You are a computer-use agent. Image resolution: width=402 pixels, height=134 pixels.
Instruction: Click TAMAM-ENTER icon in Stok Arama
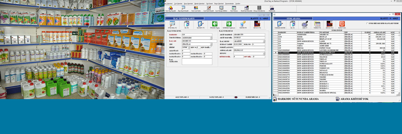280,24
